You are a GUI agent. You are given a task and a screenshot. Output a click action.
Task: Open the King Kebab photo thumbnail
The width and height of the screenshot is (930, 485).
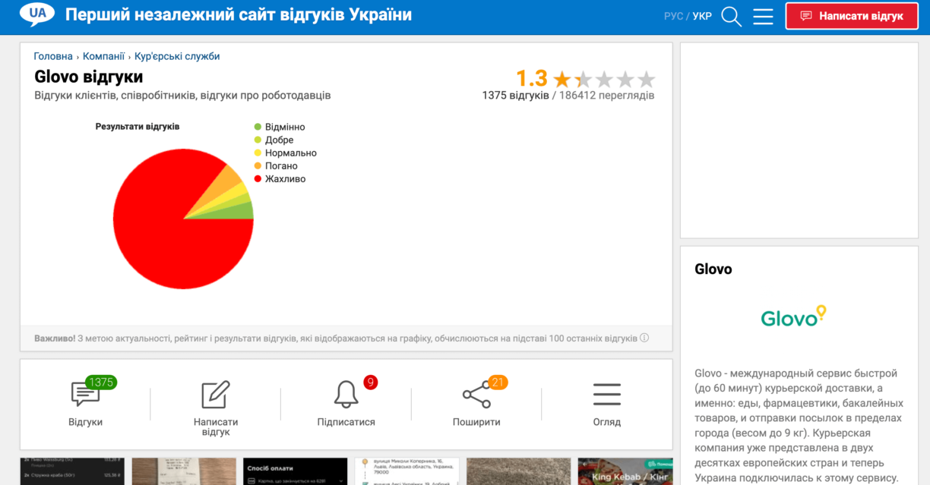point(625,471)
